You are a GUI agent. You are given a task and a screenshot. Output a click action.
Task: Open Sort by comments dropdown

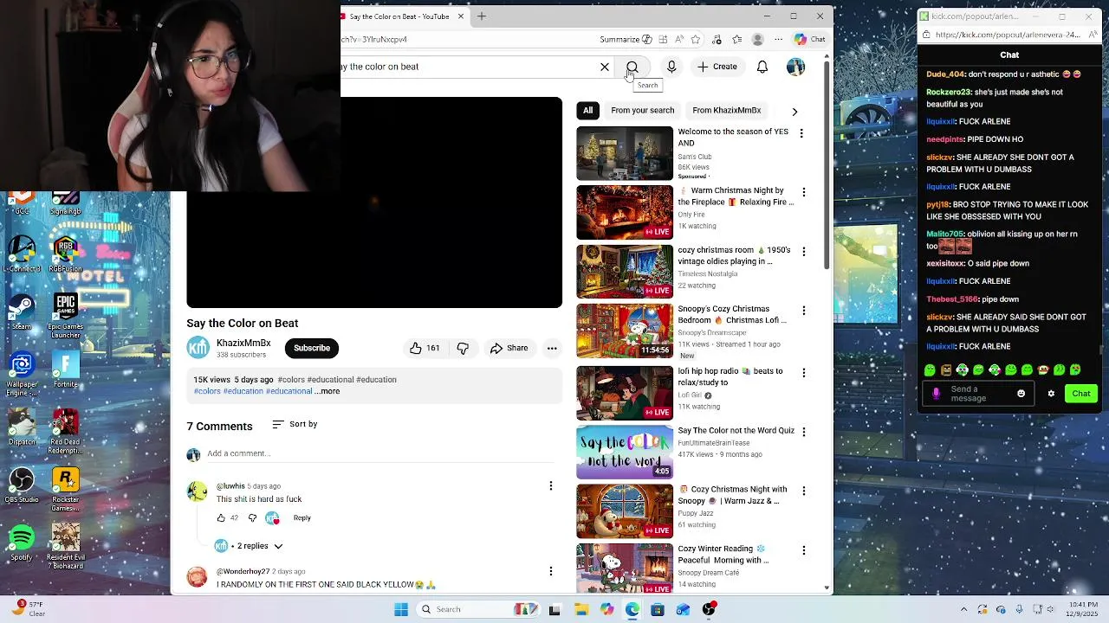point(295,424)
